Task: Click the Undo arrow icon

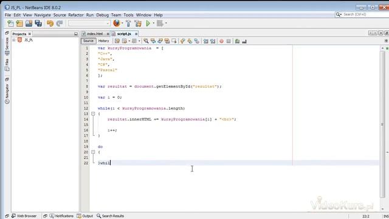Action: click(x=50, y=23)
